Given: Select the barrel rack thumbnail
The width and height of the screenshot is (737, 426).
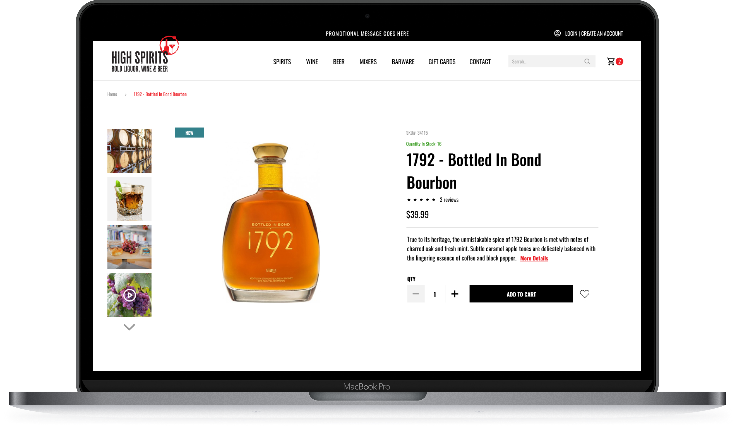Looking at the screenshot, I should 129,151.
